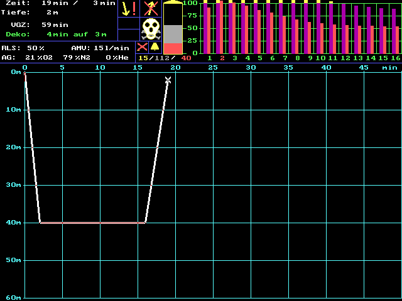Click tissue compartment 16 saturation bar

(x=395, y=31)
